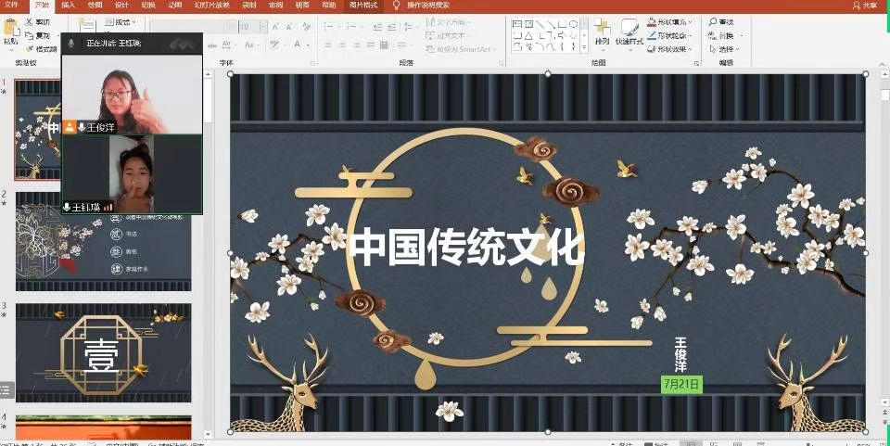Viewport: 890px width, 446px height.
Task: Click the Shape Outline (形状轮廓) pen icon
Action: point(652,35)
